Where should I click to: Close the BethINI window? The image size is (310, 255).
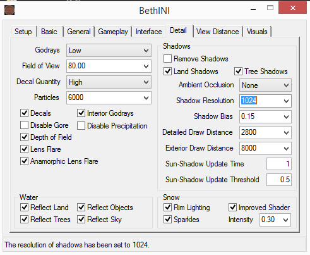coord(292,8)
